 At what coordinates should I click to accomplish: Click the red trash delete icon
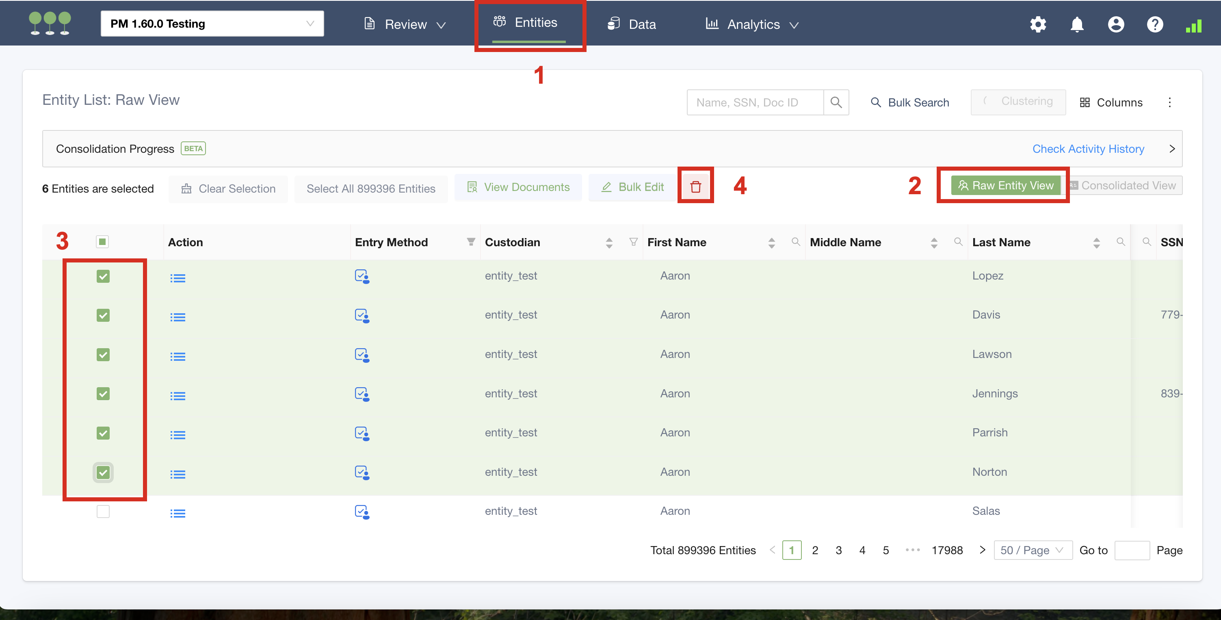pos(695,186)
